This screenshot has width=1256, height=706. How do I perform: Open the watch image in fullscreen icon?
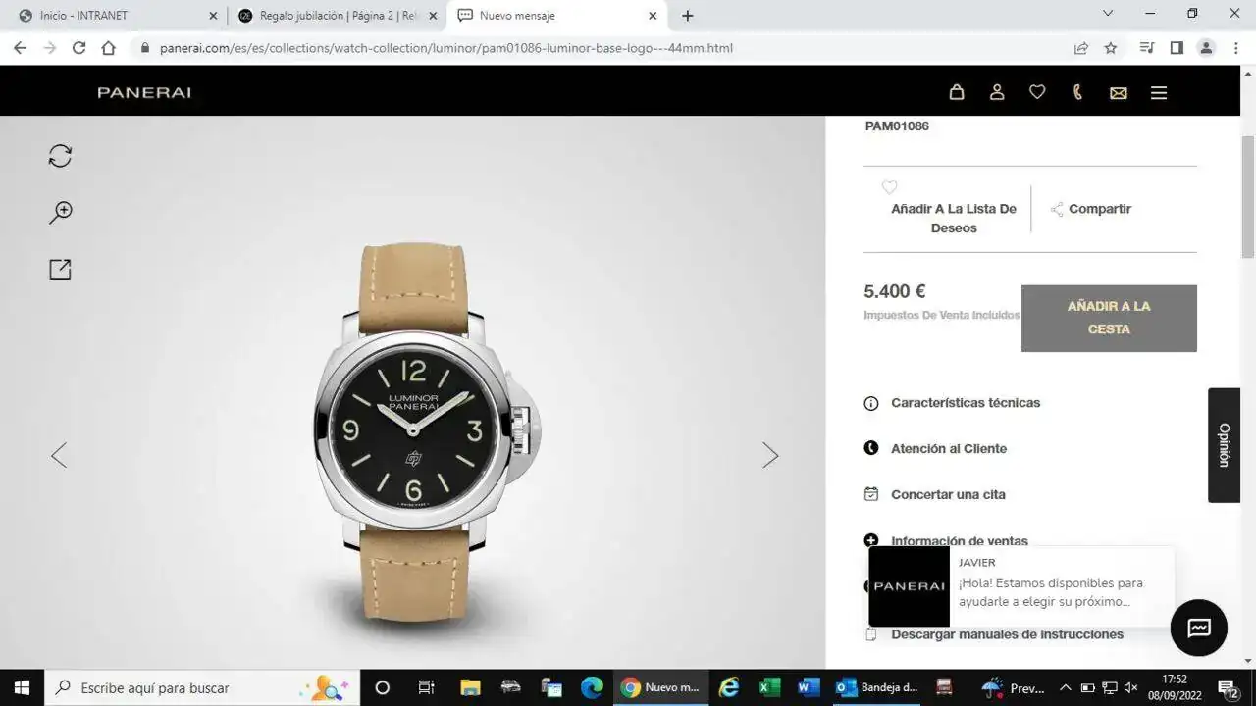(61, 270)
